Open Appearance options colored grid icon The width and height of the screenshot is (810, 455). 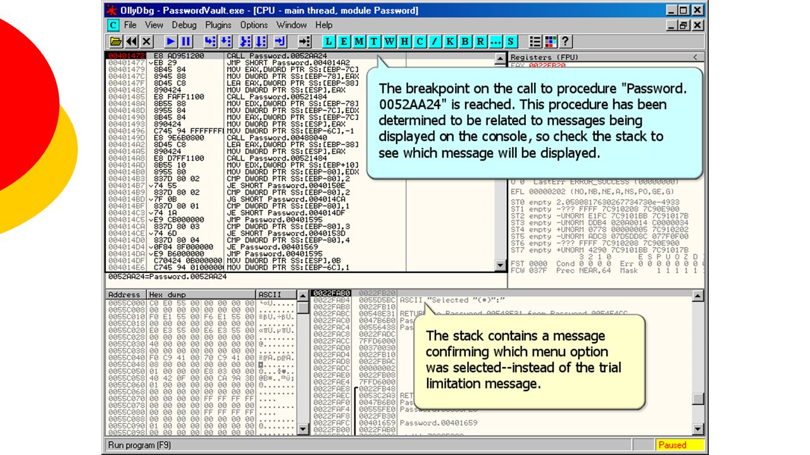pyautogui.click(x=551, y=42)
